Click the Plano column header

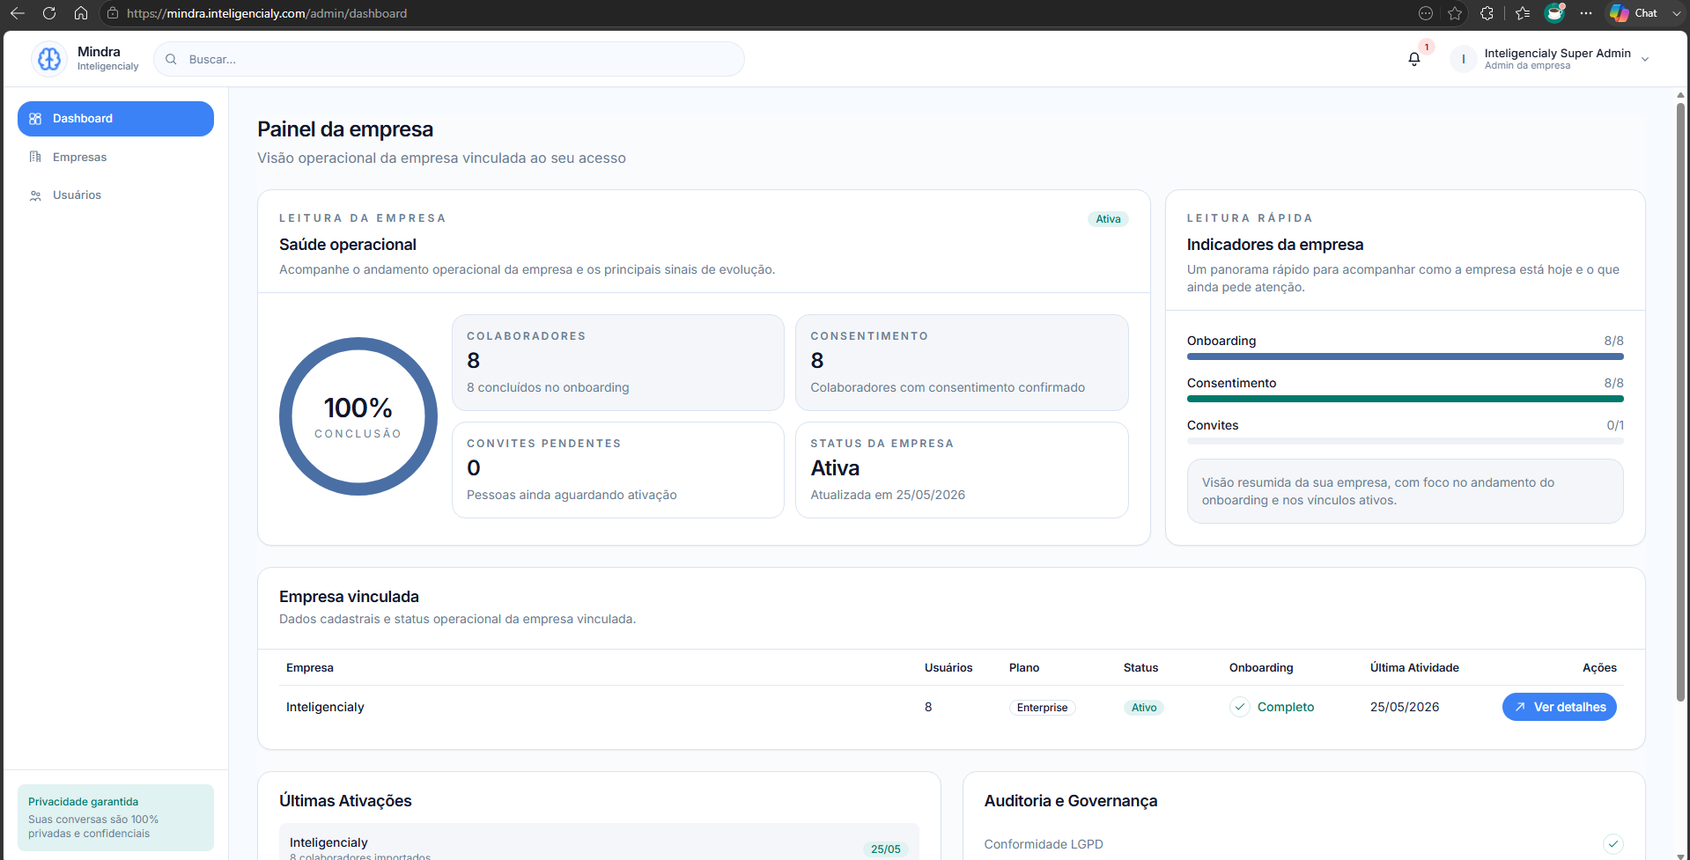(1024, 668)
